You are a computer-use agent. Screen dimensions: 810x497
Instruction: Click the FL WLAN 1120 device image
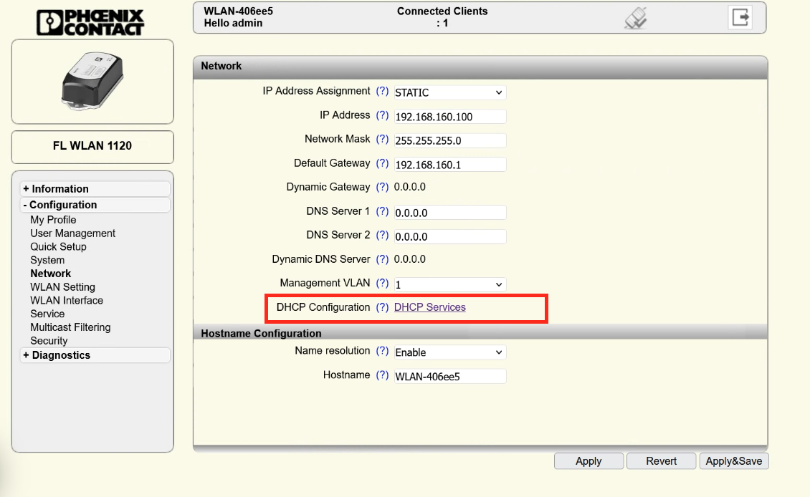pyautogui.click(x=92, y=81)
